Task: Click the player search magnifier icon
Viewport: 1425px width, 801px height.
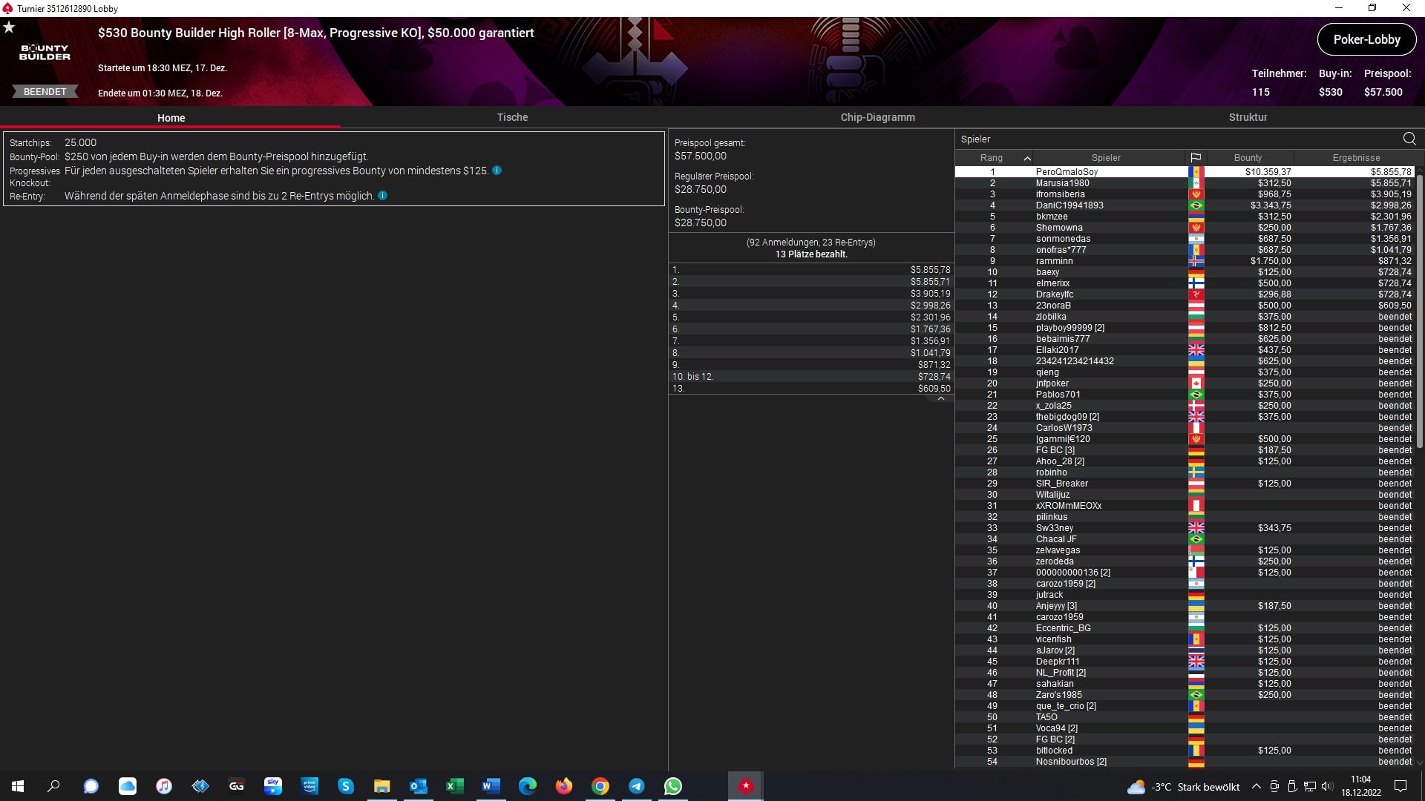Action: pyautogui.click(x=1409, y=139)
